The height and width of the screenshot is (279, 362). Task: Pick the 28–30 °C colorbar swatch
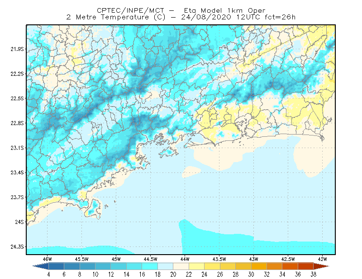click(243, 266)
